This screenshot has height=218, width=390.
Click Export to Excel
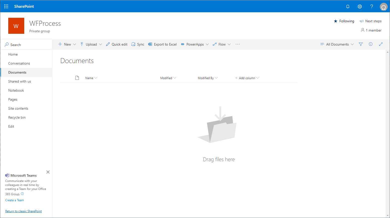click(162, 44)
